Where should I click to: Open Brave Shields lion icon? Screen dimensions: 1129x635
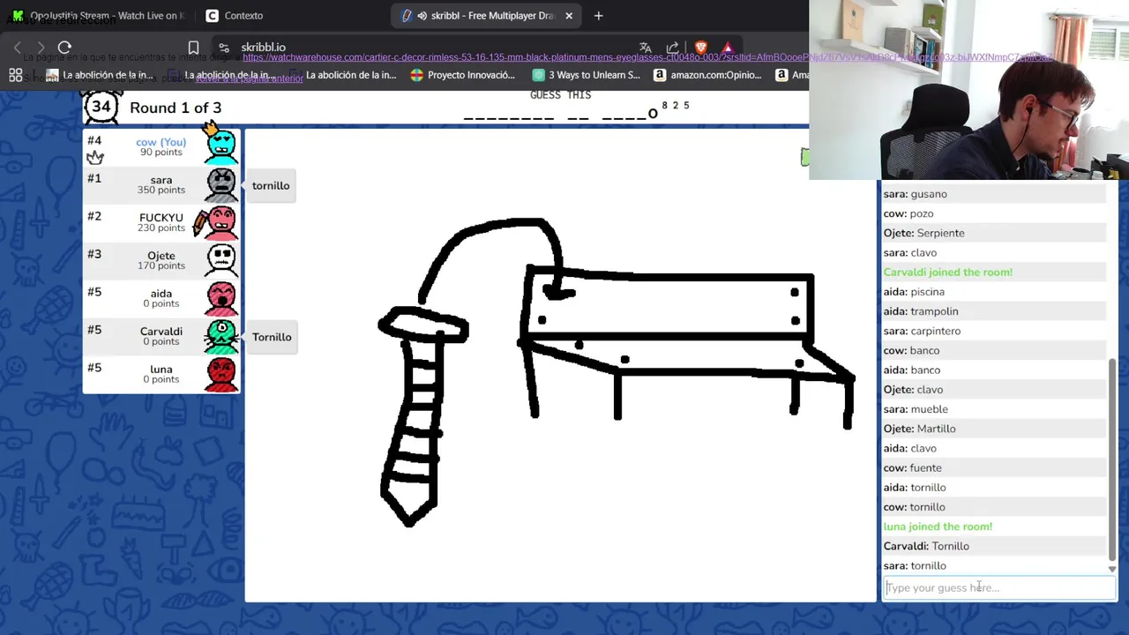point(701,48)
